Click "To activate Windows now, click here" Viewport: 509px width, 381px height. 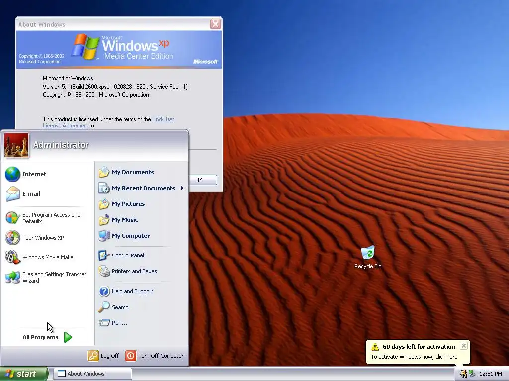[414, 357]
